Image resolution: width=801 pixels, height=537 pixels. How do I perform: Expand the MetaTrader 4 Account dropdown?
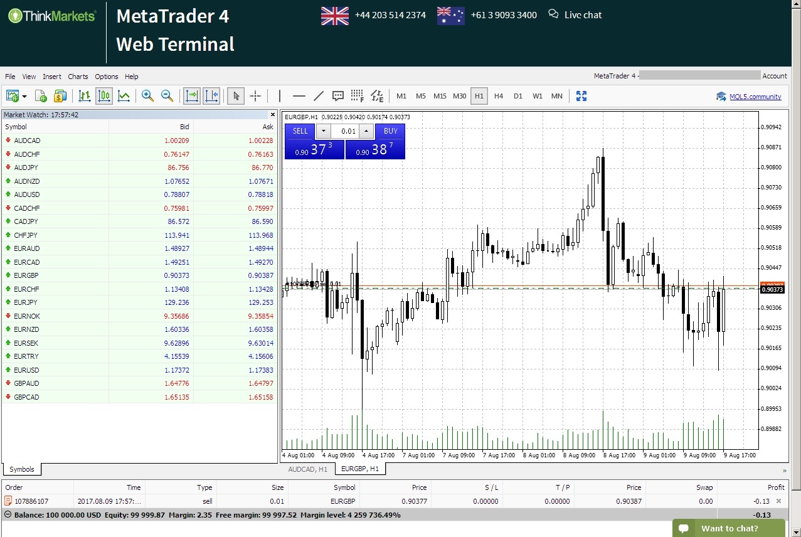point(775,76)
